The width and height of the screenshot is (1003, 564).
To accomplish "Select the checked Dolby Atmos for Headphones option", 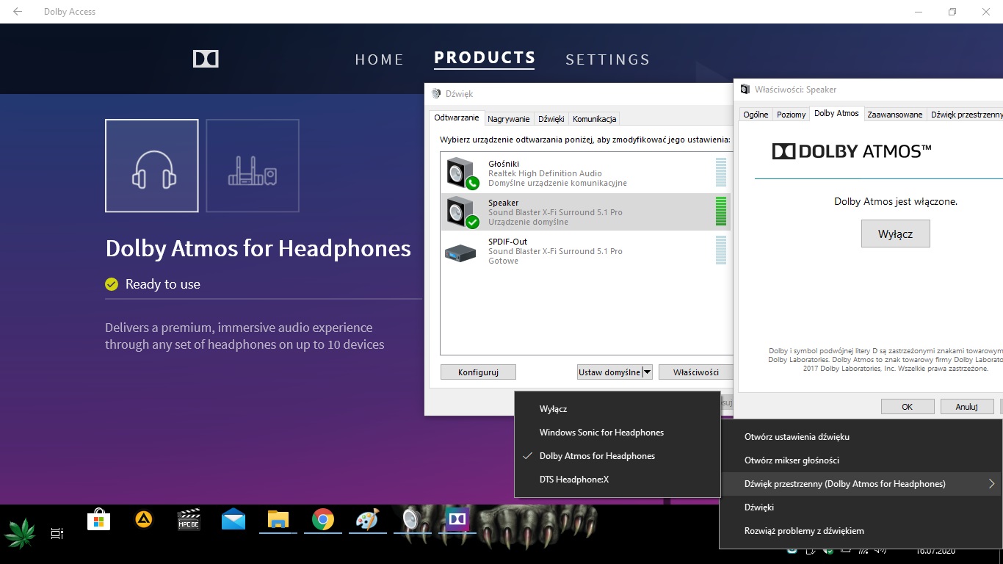I will [617, 456].
